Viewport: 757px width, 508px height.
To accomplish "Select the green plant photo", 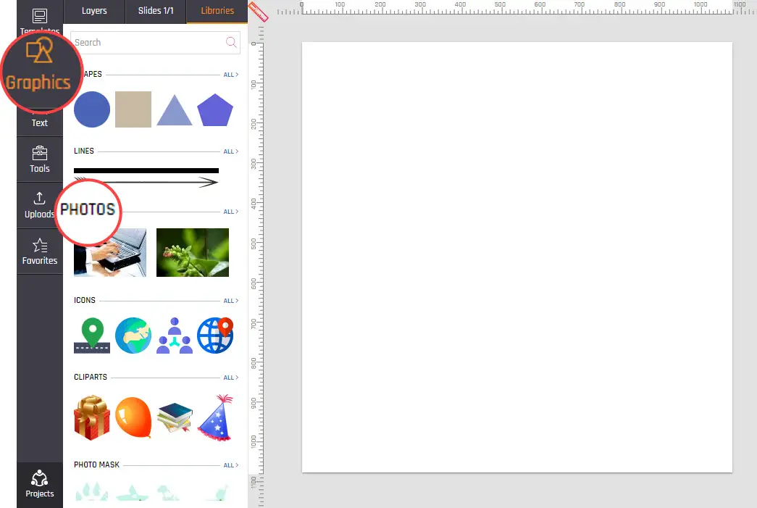I will point(193,253).
